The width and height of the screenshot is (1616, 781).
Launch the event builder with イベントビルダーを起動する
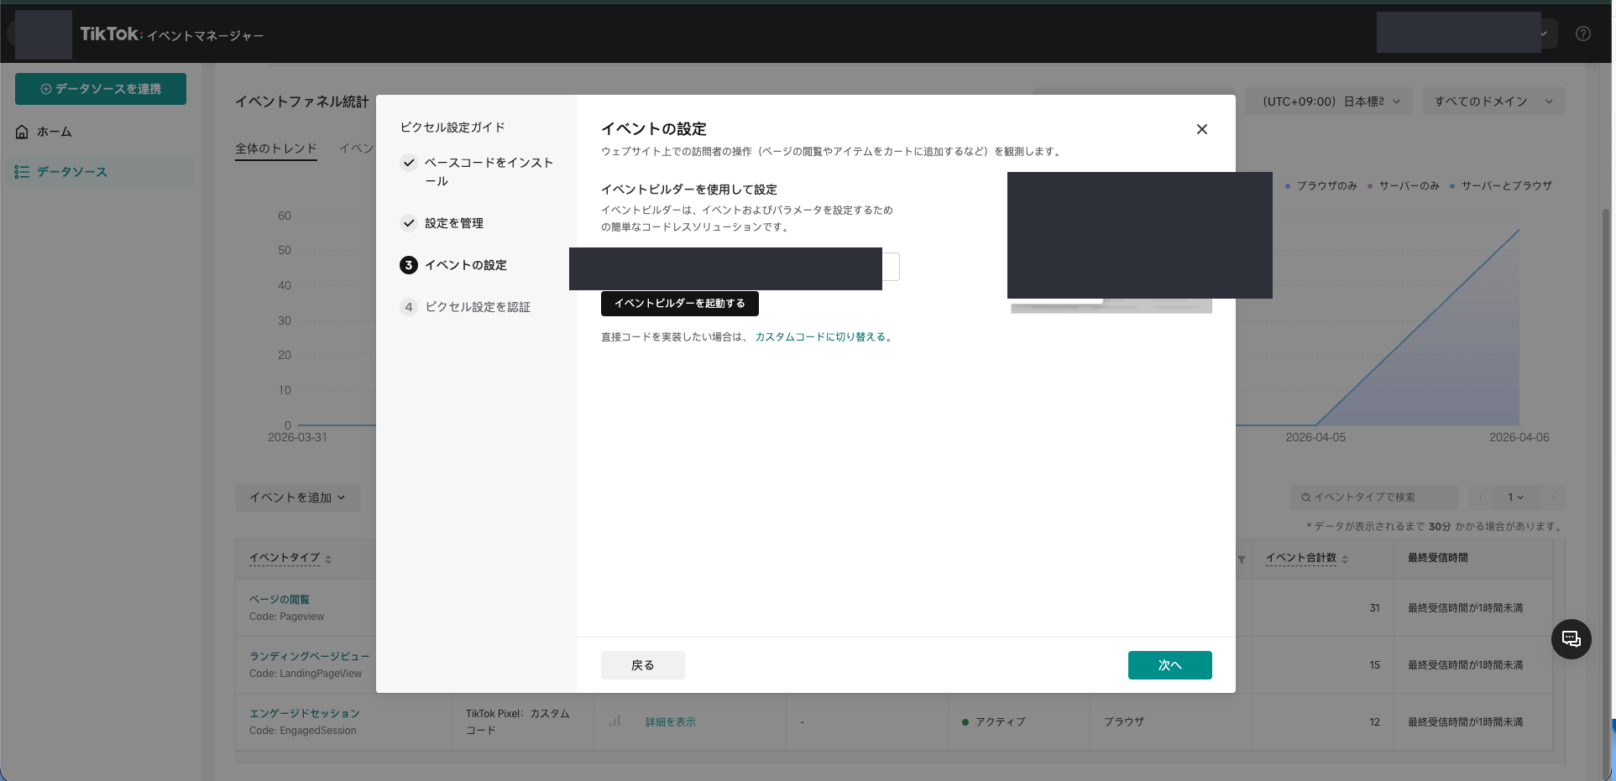pyautogui.click(x=679, y=303)
